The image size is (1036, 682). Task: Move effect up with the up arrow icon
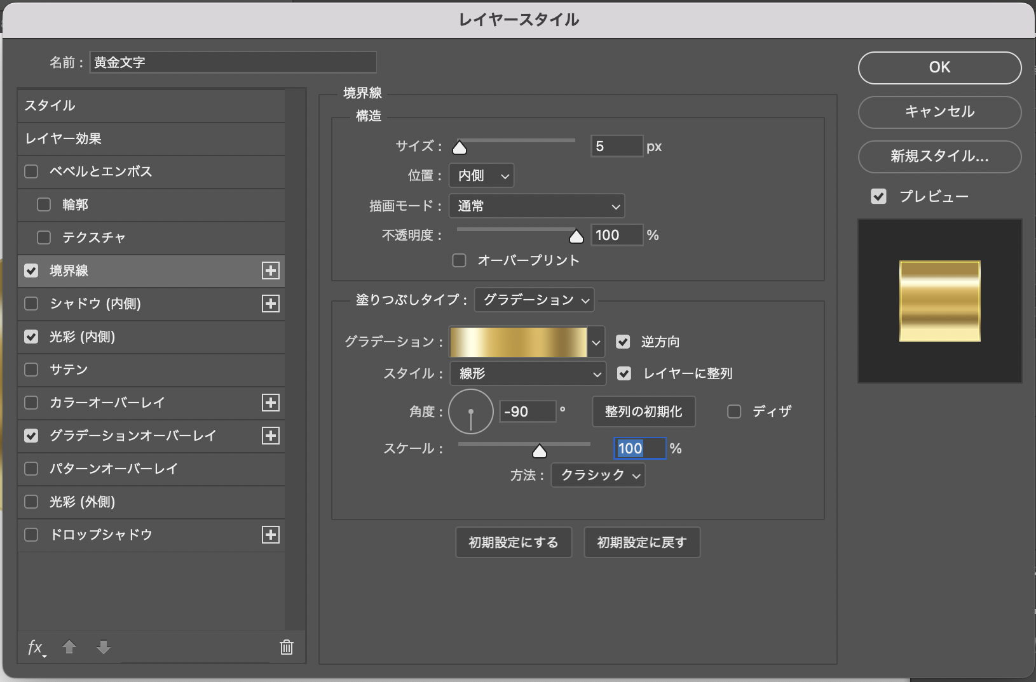pyautogui.click(x=69, y=647)
